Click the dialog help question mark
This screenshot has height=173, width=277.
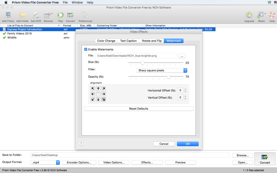pyautogui.click(x=81, y=143)
